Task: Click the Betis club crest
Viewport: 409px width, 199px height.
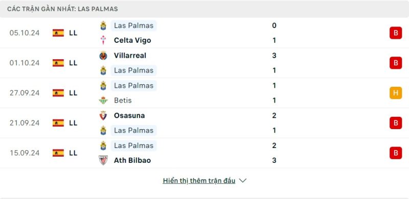Action: 103,101
